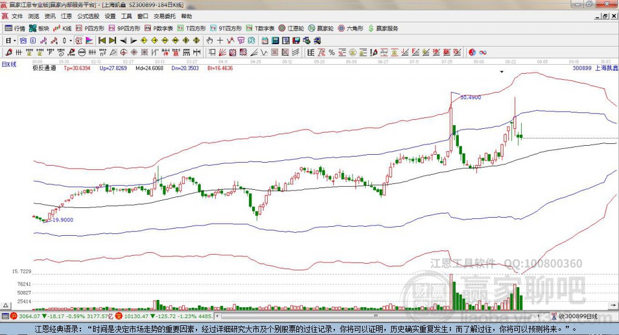Expand the volume panel triangle button

[5, 305]
